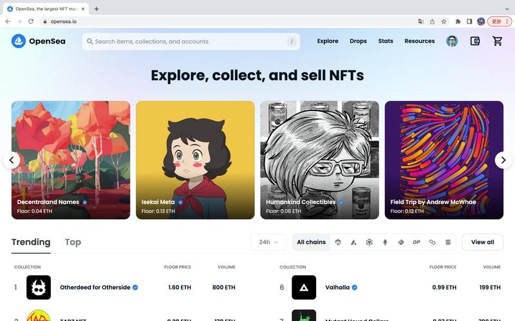Filter by Solana chain icon
The width and height of the screenshot is (515, 321).
(448, 242)
